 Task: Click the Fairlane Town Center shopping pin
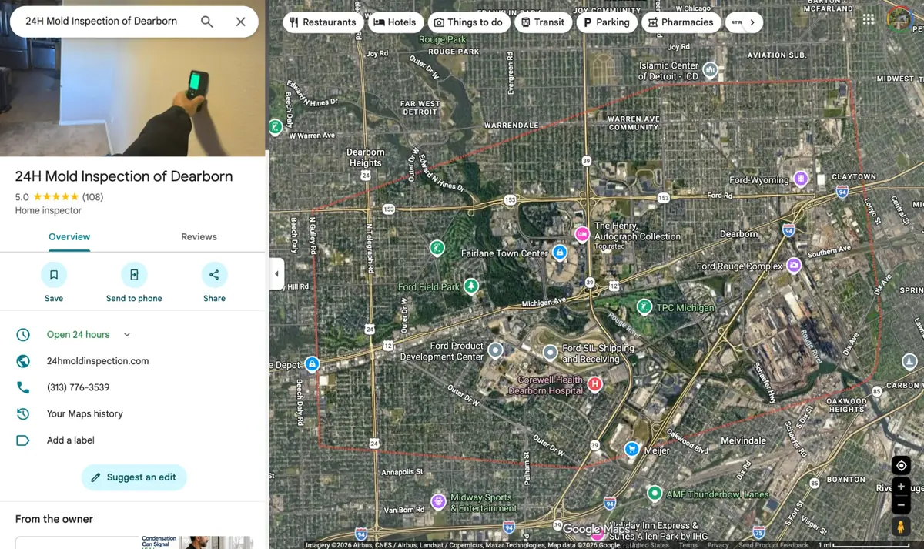(x=560, y=253)
